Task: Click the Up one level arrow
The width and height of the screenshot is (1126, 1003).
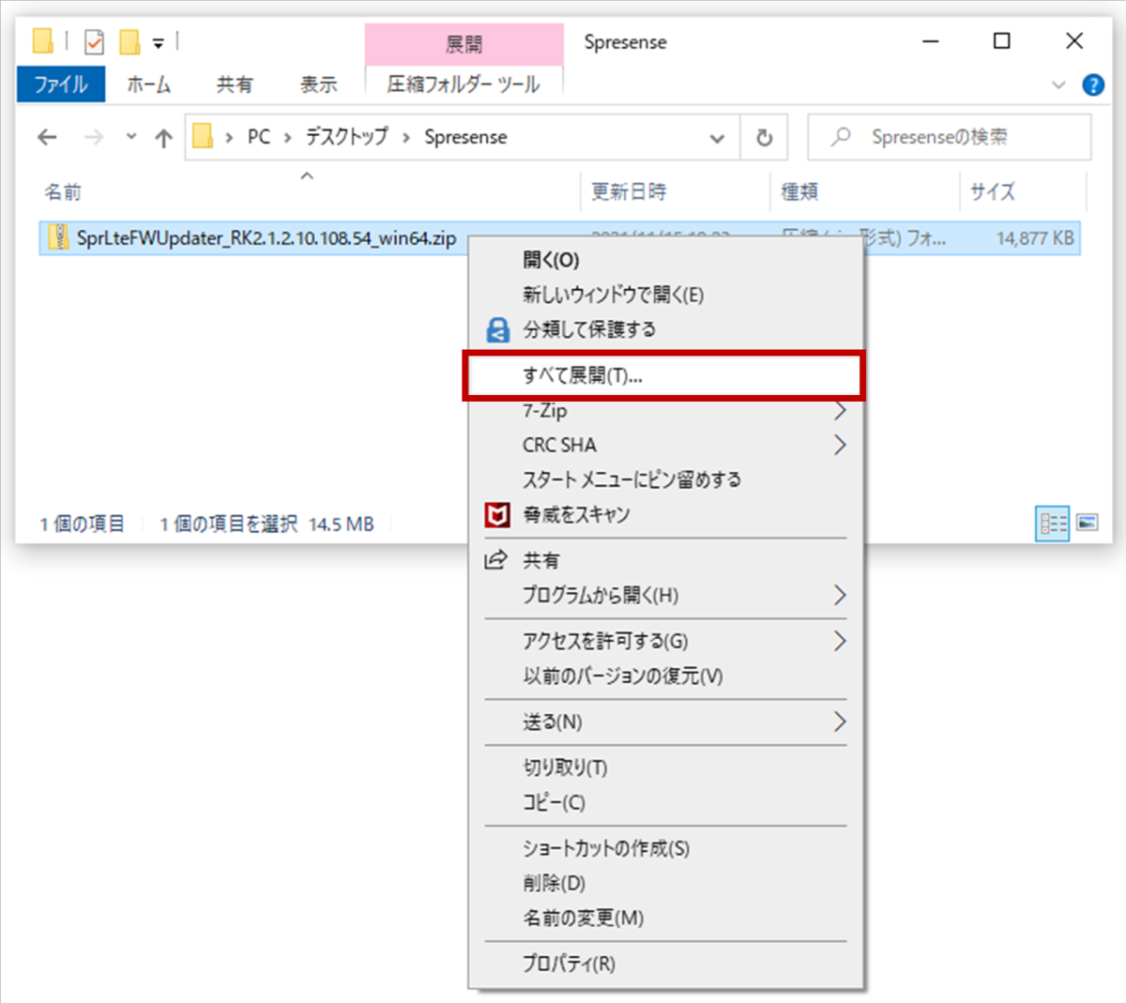Action: [x=164, y=138]
